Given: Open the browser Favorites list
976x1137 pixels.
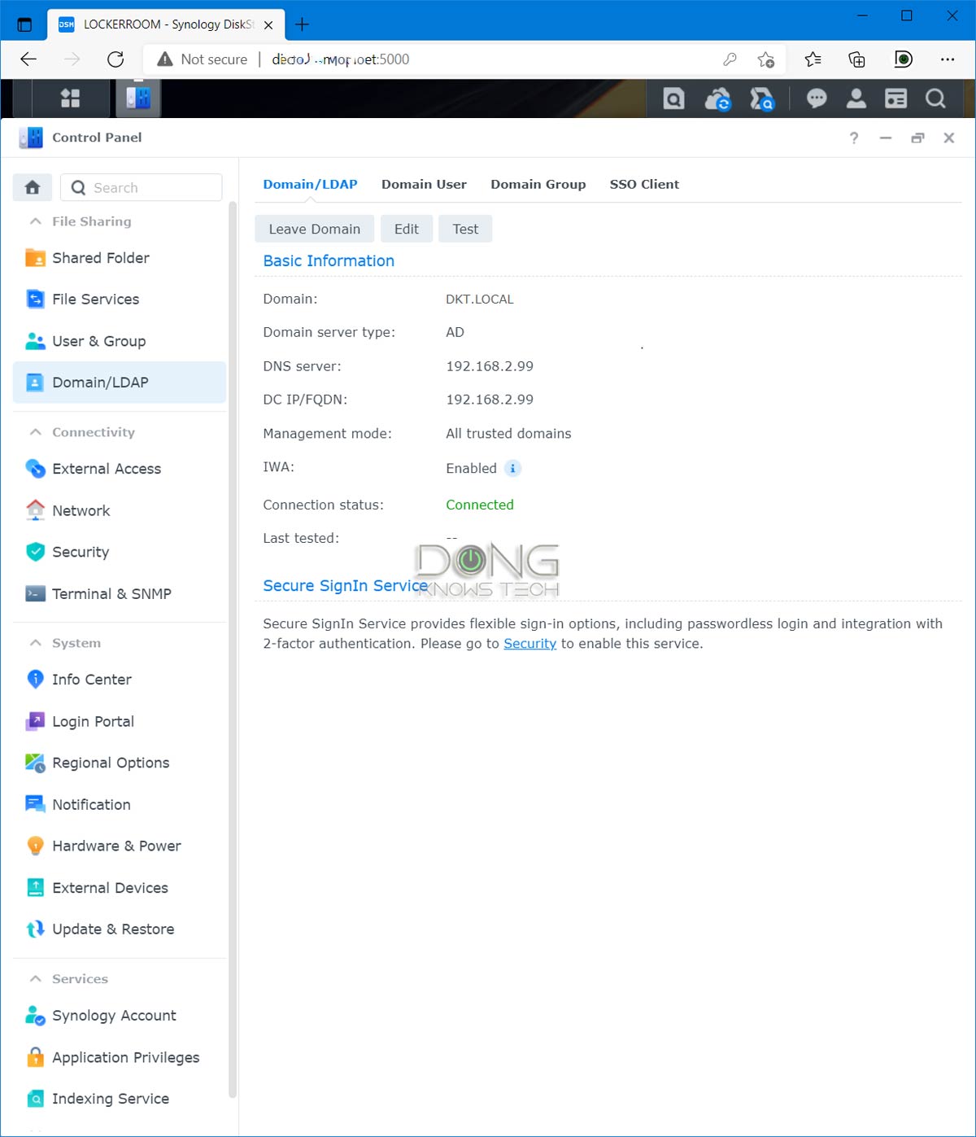Looking at the screenshot, I should 813,59.
